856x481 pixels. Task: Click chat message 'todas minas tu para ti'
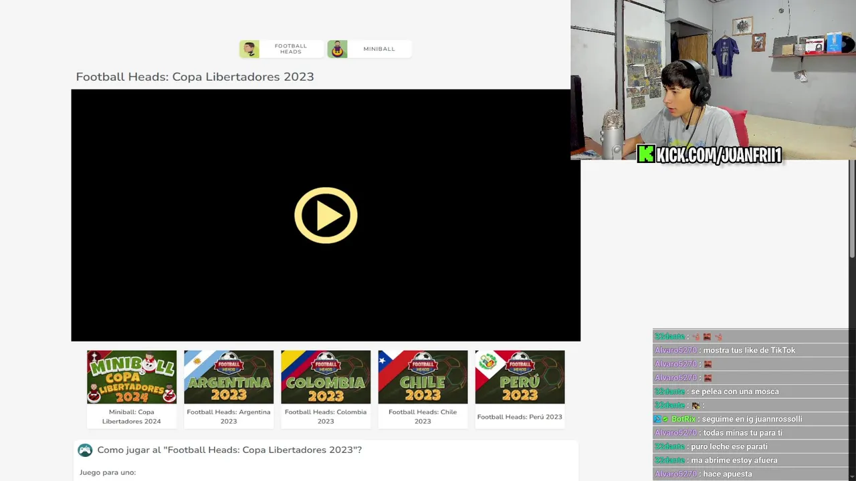click(x=742, y=433)
